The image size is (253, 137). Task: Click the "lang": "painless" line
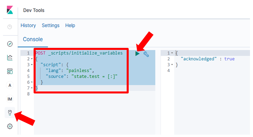coord(70,71)
